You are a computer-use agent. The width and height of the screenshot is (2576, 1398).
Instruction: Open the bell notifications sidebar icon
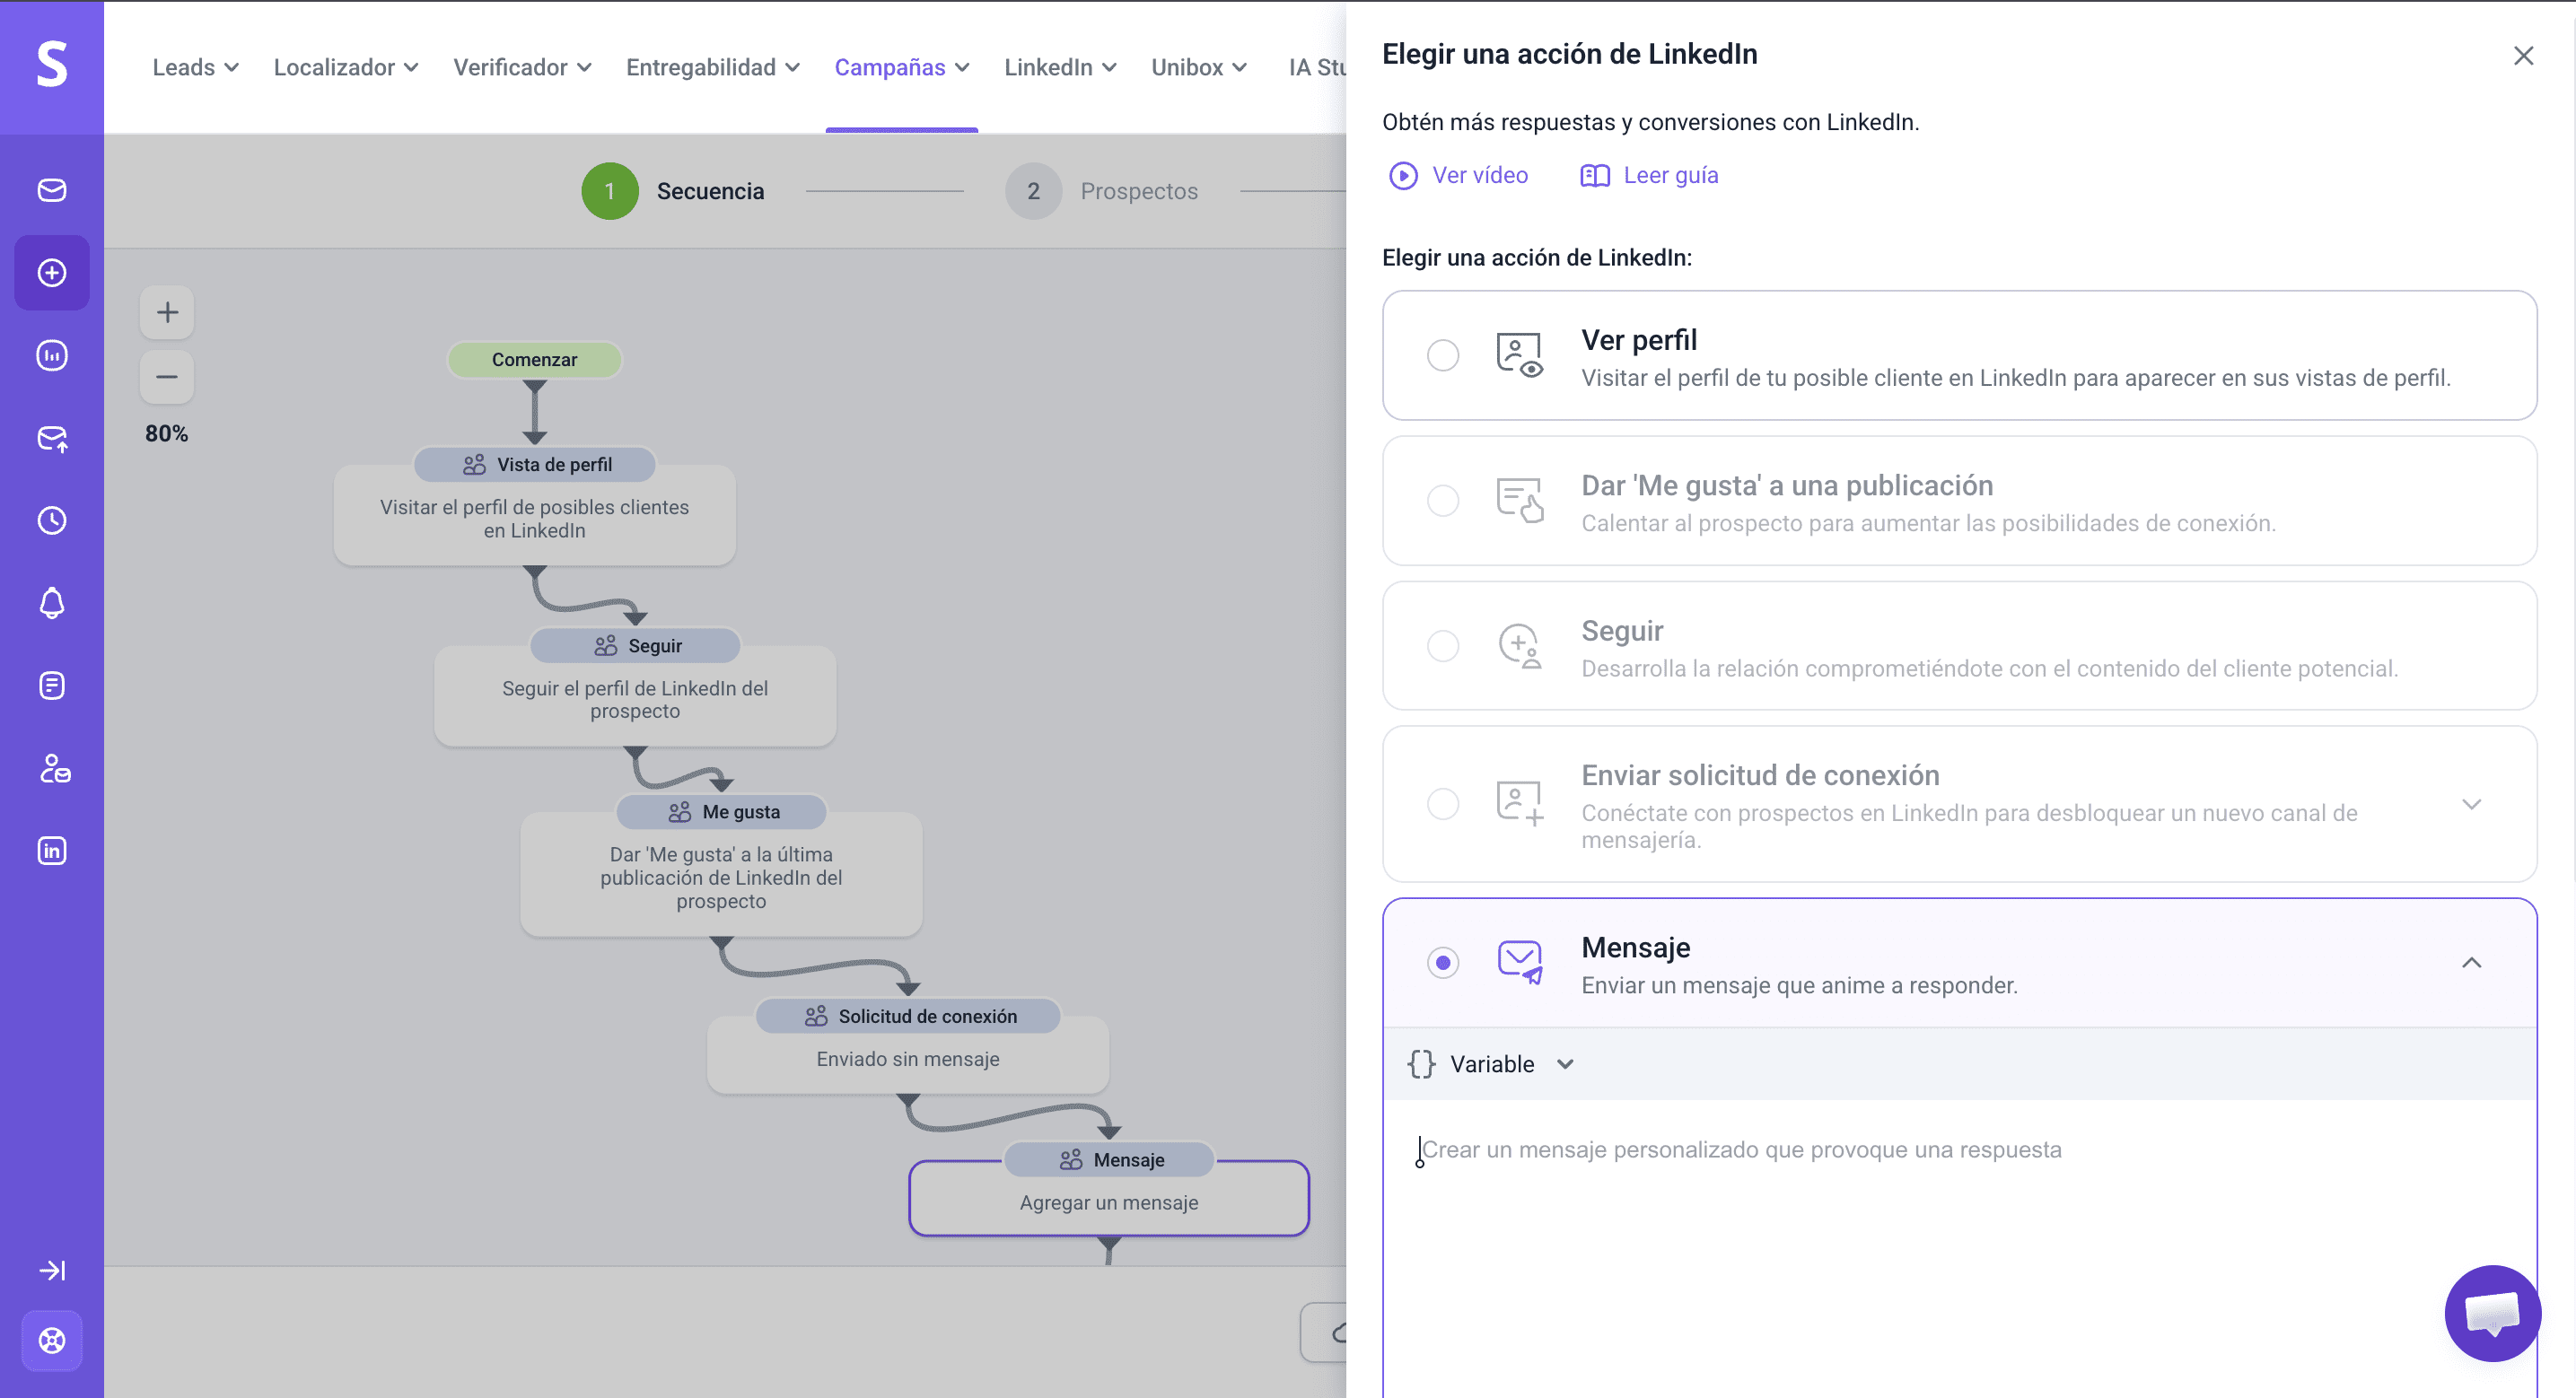pos(52,603)
